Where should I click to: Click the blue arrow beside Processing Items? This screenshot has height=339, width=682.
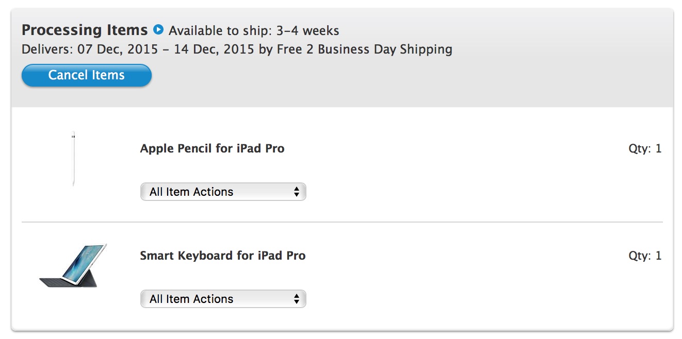(x=158, y=30)
